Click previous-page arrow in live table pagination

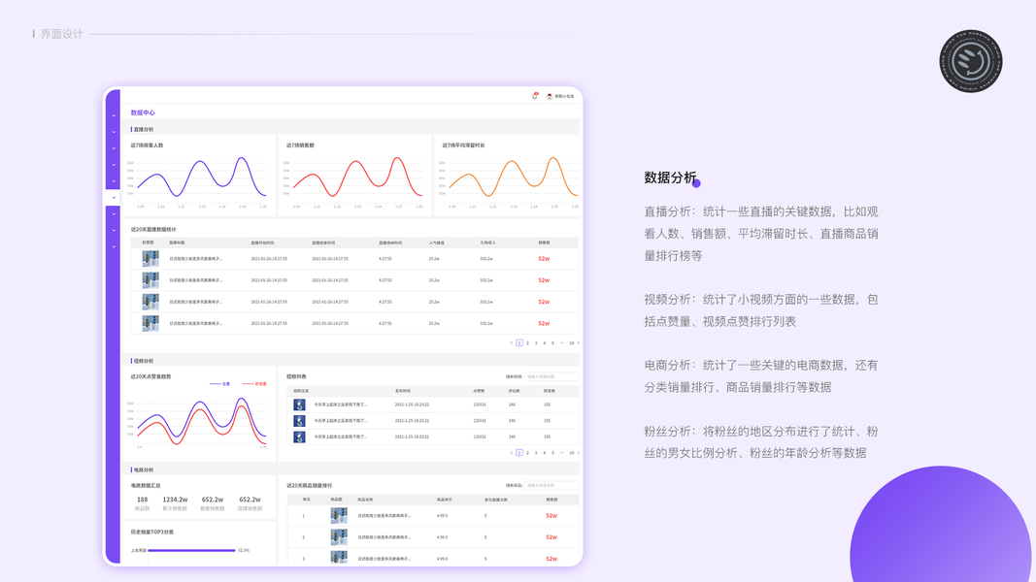coord(512,343)
